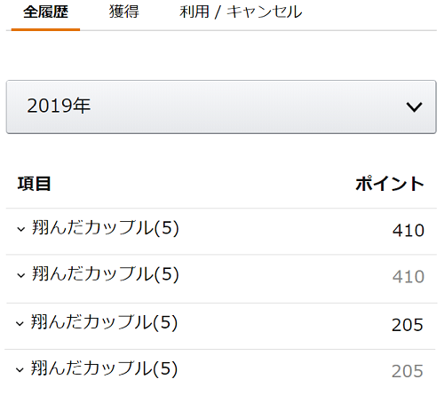Open the 利用 / キャンセル tab
Viewport: 444px width, 403px height.
(x=241, y=12)
